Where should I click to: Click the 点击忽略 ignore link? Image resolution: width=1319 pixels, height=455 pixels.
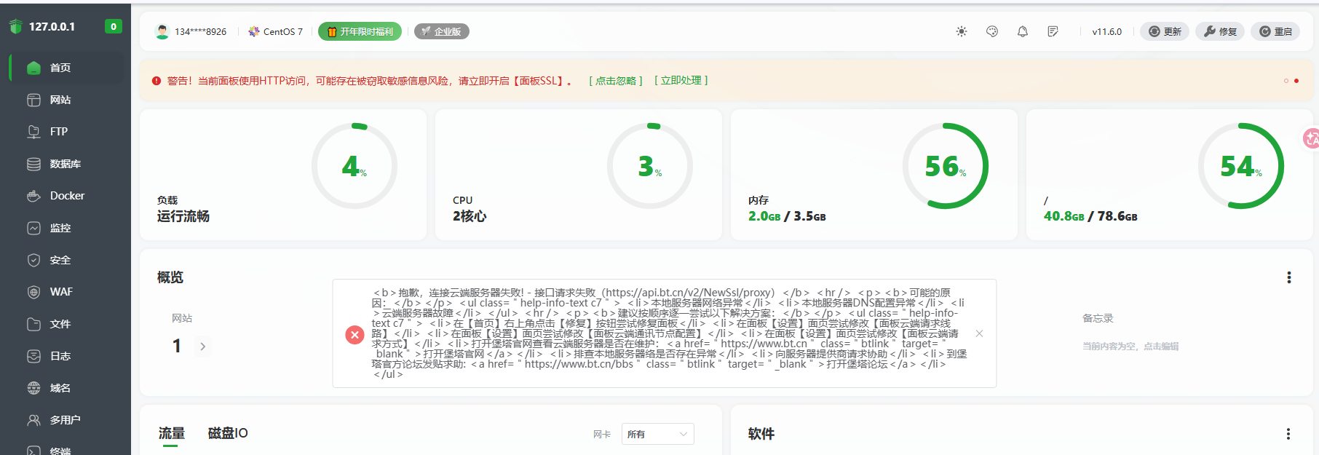tap(616, 81)
